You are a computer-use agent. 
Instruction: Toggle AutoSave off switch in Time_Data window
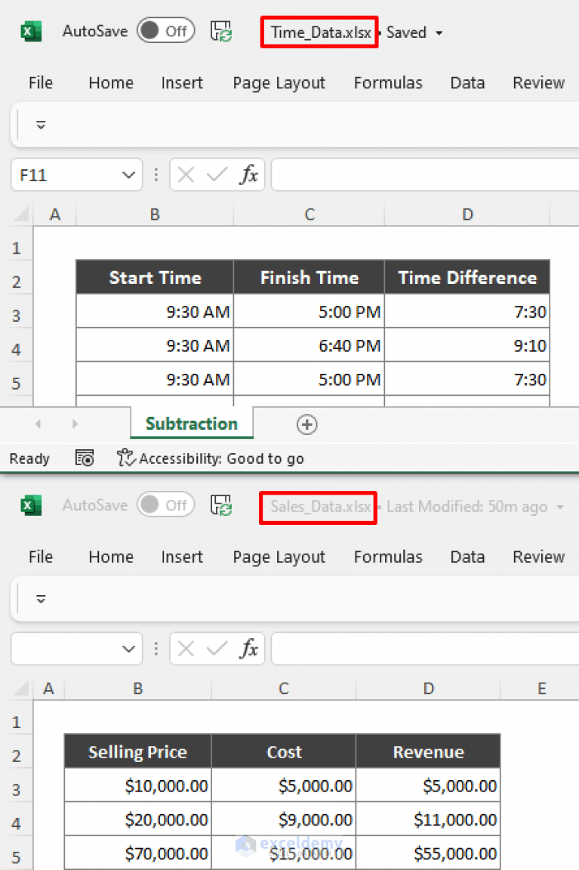tap(165, 30)
